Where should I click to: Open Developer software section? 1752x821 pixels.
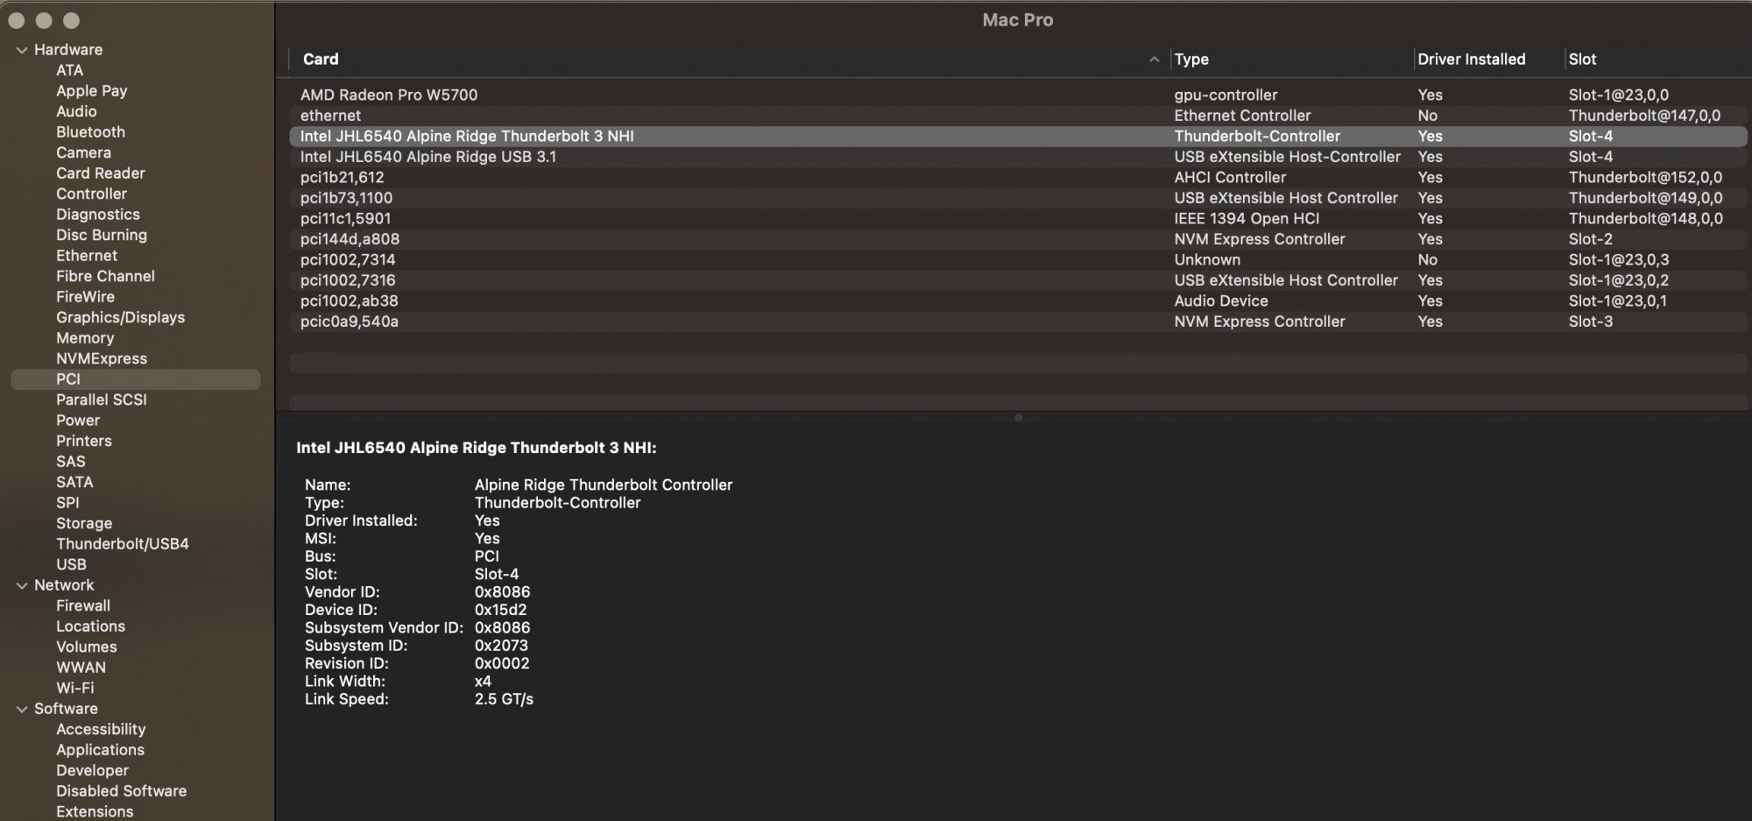click(x=92, y=771)
